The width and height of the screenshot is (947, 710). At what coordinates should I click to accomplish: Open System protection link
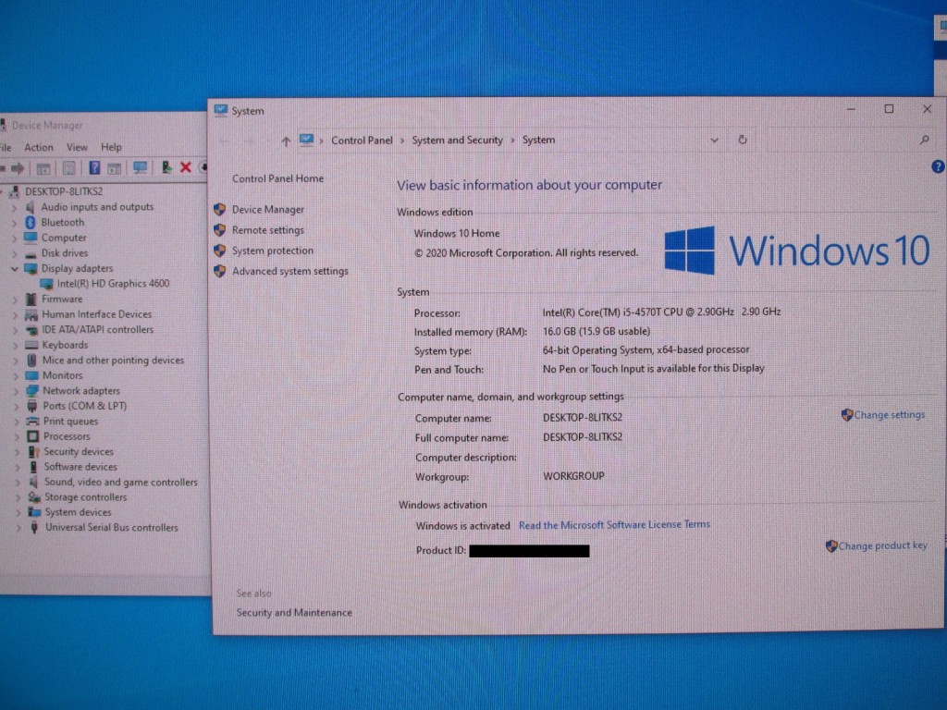(x=273, y=251)
